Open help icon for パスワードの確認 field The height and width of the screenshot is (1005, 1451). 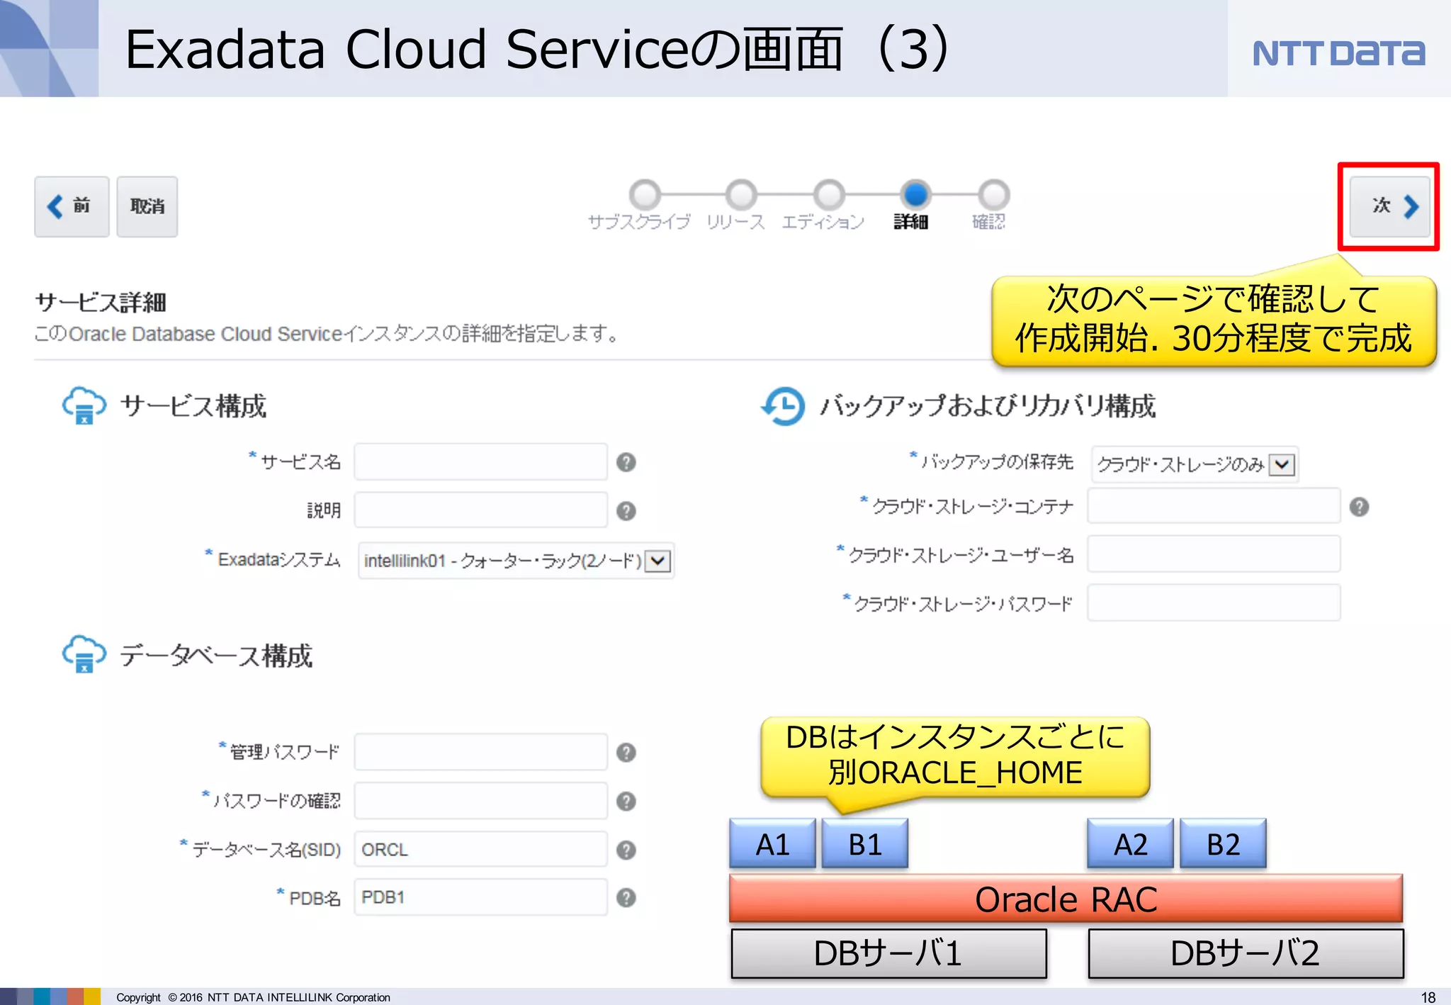coord(626,802)
